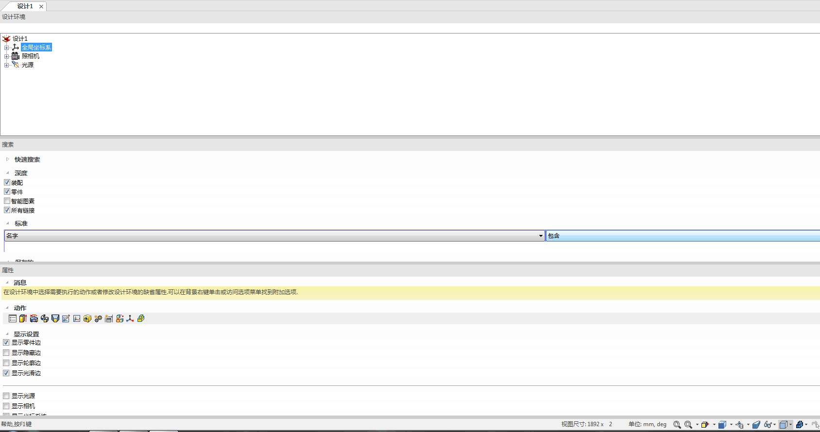Close the 设计1 tab

(41, 6)
